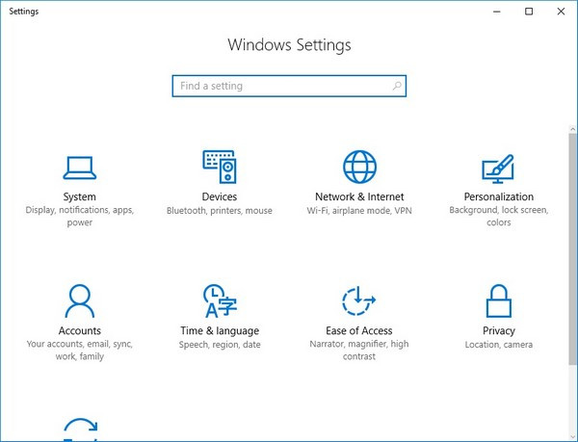The image size is (578, 442).
Task: Click the vertical scrollbar thumb
Action: click(572, 249)
